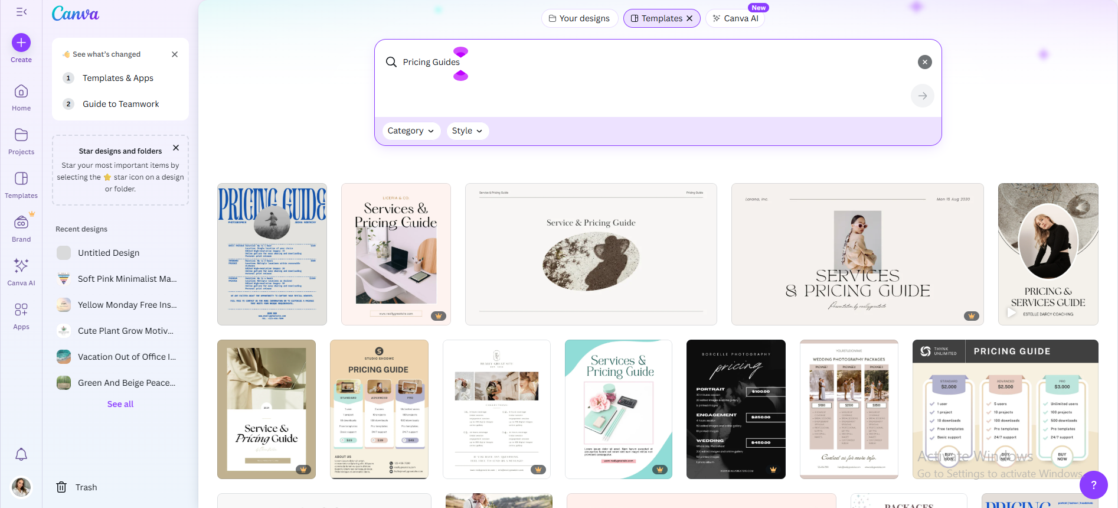Open the pink Services & Pricing Guide desk template
The image size is (1118, 508).
pyautogui.click(x=396, y=254)
